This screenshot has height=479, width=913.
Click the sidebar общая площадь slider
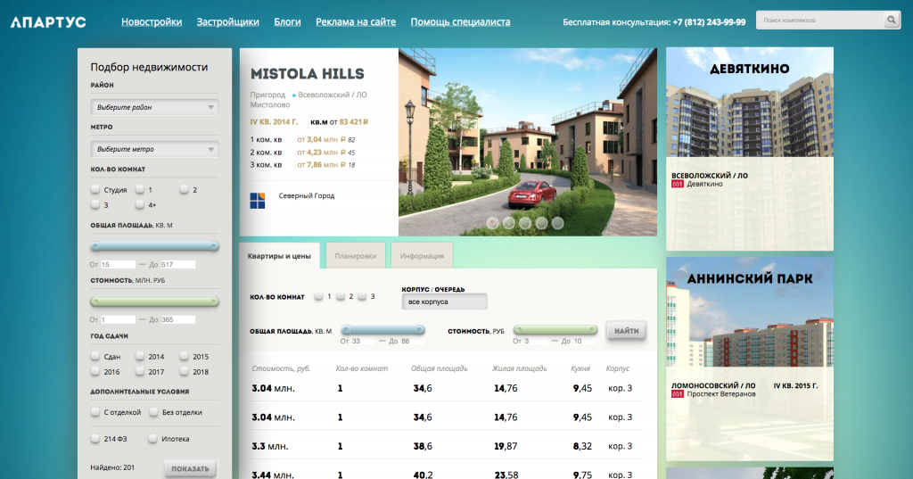(154, 246)
